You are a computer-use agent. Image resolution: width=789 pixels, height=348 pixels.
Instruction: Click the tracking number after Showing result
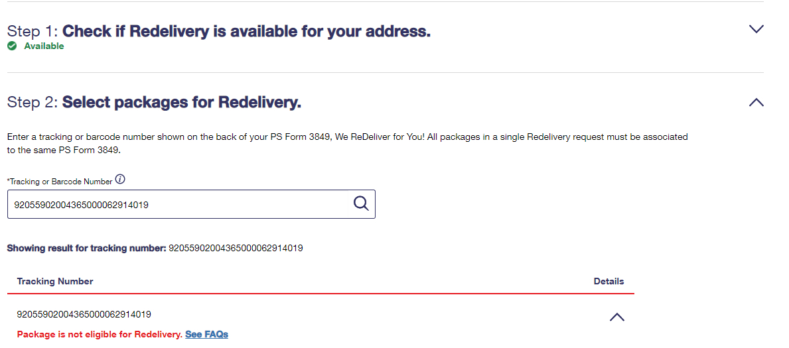coord(236,248)
